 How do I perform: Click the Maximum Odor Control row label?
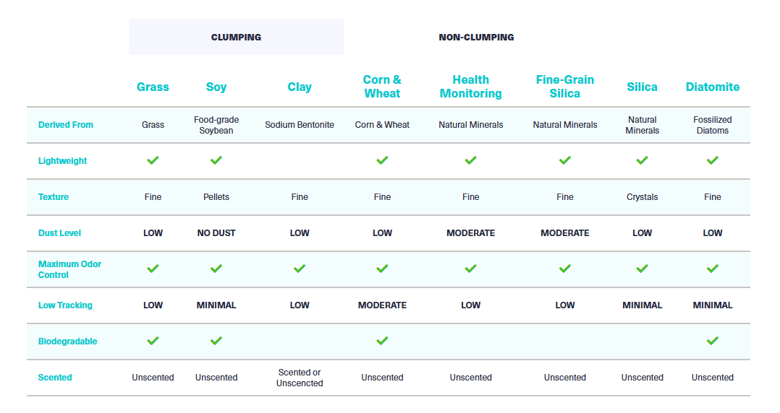[69, 269]
